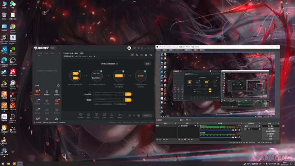
Task: Click the help icon beside the OBS mode title
Action: (x=117, y=64)
